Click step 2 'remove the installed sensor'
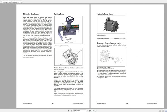Screen dimensions: 167x112 (x=105, y=69)
